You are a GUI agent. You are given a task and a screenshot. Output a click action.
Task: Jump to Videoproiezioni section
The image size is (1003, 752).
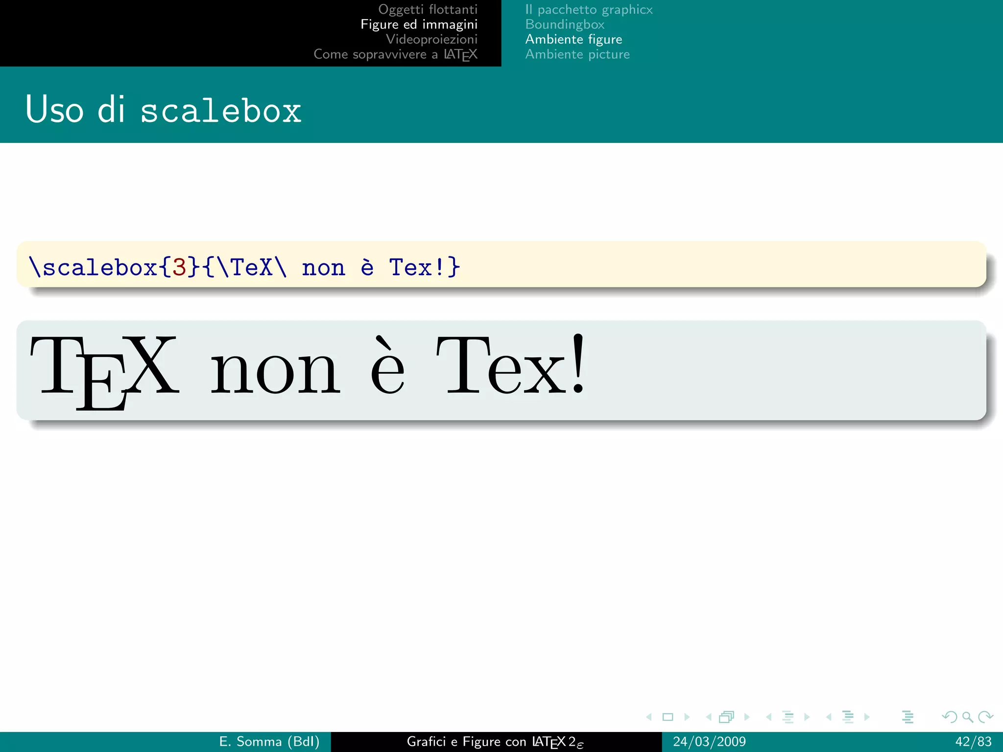click(x=431, y=39)
